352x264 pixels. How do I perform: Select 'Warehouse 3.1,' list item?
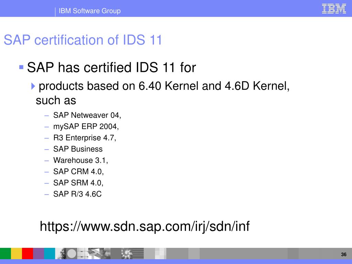(80, 160)
